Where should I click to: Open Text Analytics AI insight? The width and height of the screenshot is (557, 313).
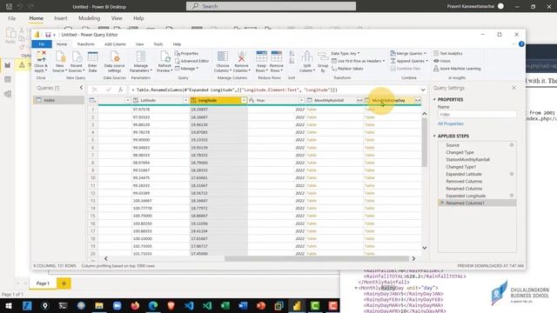point(448,53)
